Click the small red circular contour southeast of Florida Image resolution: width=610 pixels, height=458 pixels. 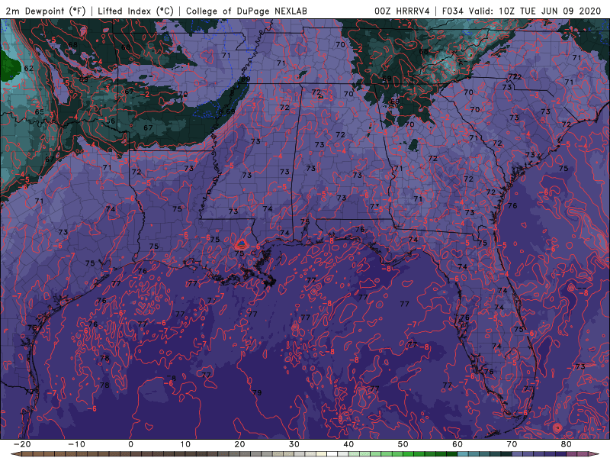pos(557,428)
